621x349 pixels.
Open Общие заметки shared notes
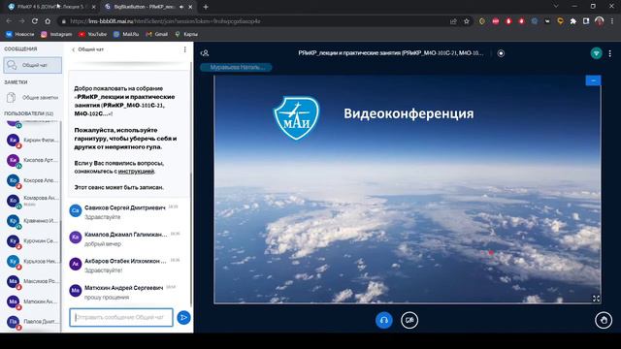[32, 97]
